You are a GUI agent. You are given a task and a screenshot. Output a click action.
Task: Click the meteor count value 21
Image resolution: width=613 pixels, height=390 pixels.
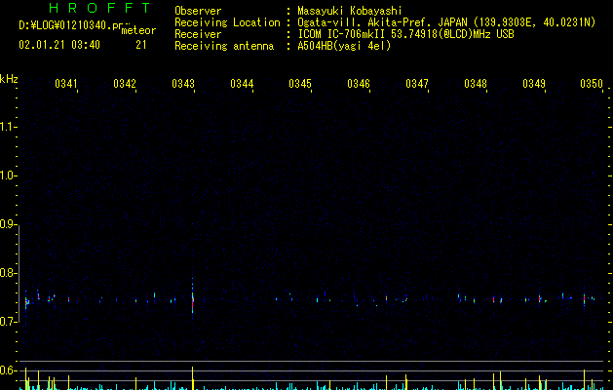tap(141, 45)
